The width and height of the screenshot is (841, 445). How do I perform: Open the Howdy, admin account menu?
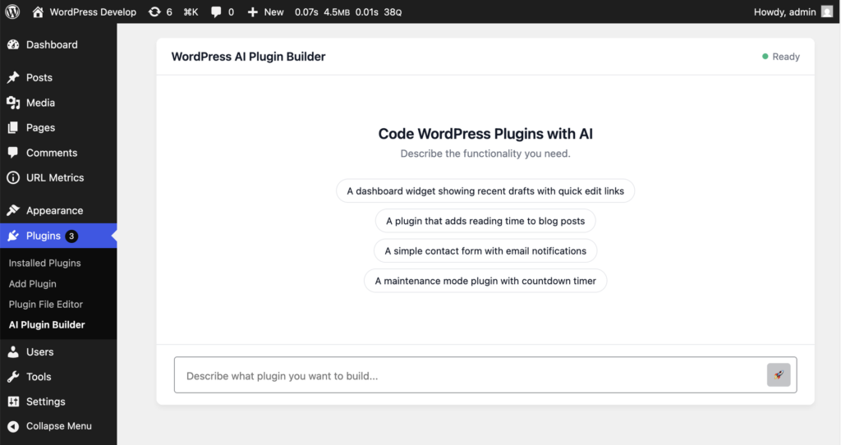click(x=784, y=12)
